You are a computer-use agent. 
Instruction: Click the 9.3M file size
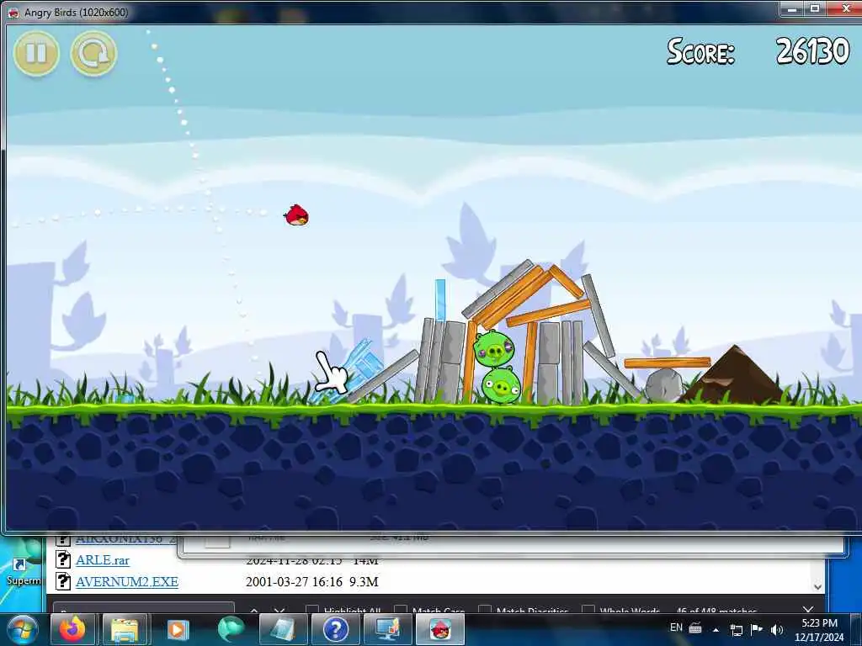click(x=364, y=582)
